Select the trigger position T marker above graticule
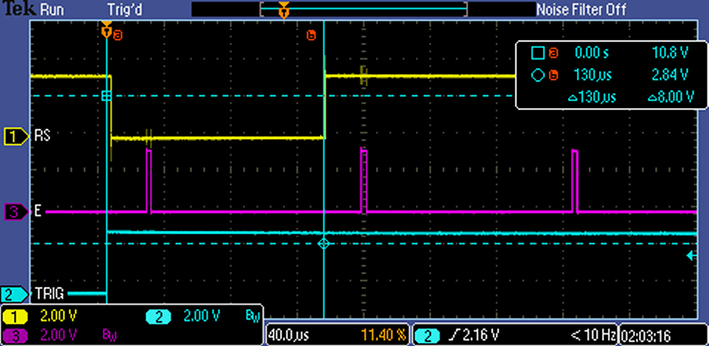709x346 pixels. [106, 32]
